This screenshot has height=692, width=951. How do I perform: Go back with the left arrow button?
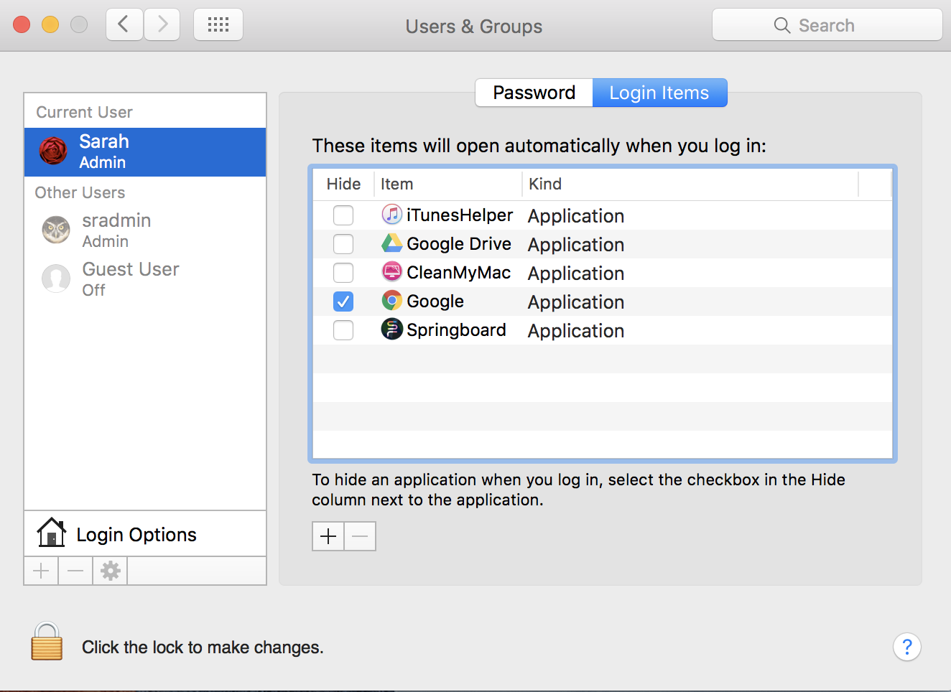tap(124, 25)
